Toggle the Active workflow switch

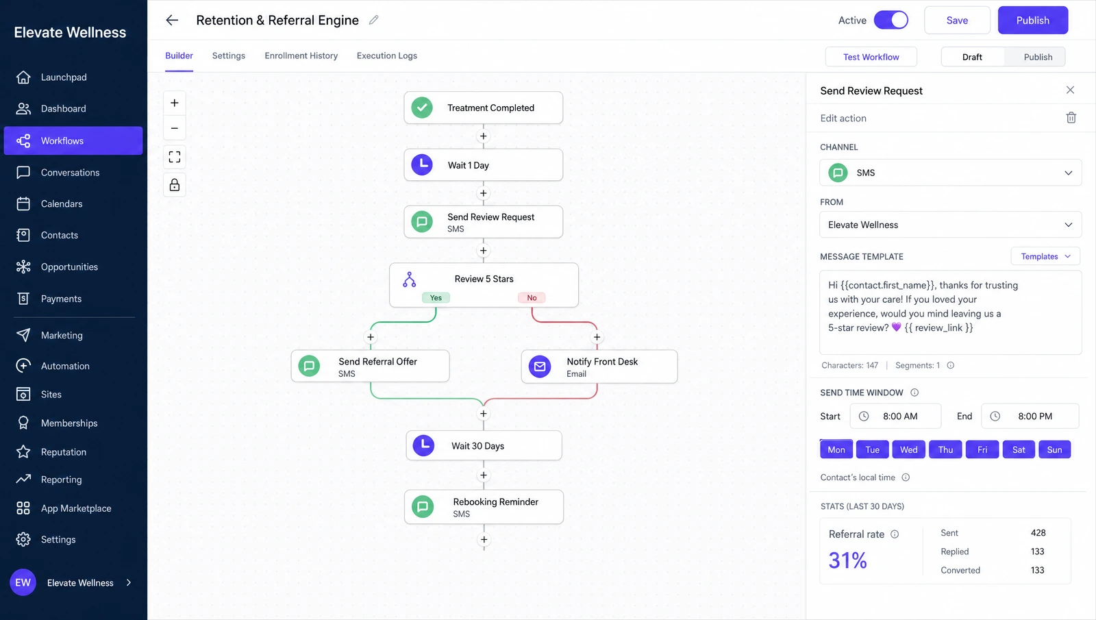click(891, 20)
